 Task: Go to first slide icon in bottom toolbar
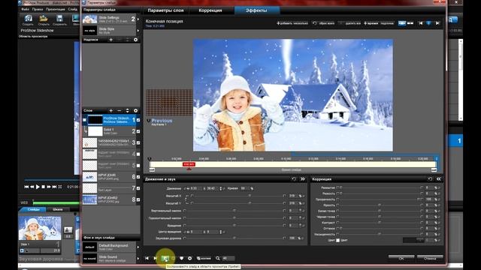147,258
